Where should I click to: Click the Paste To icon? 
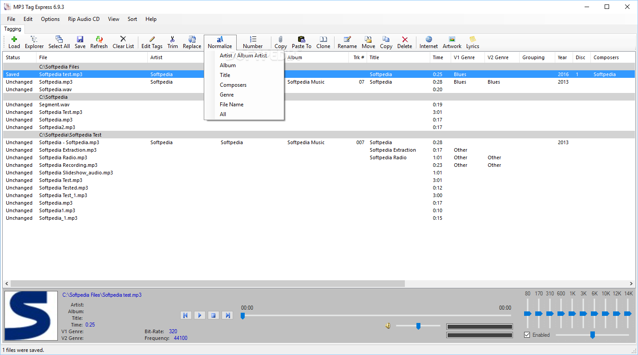click(302, 42)
